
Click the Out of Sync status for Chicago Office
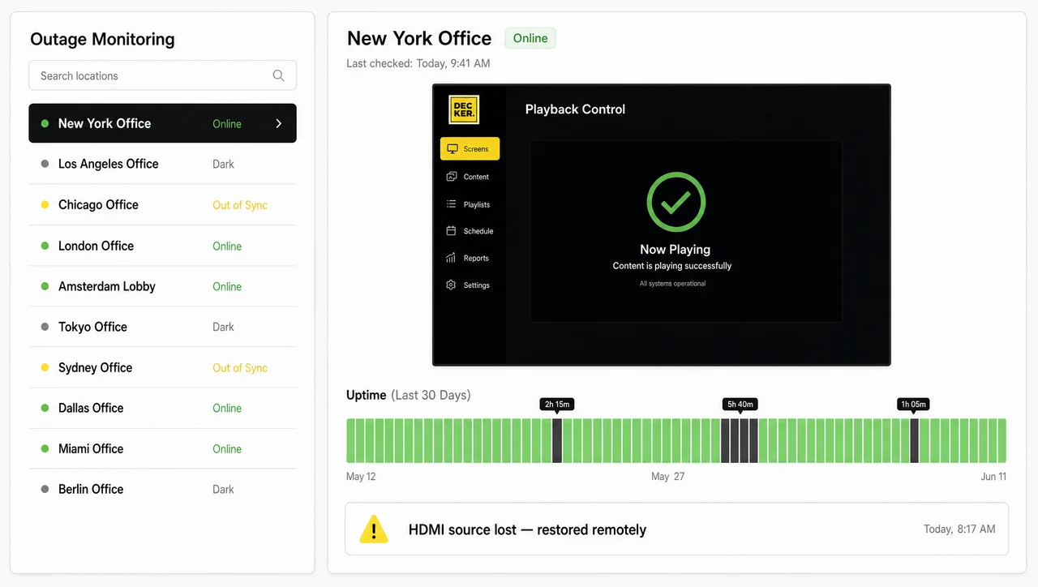click(240, 205)
